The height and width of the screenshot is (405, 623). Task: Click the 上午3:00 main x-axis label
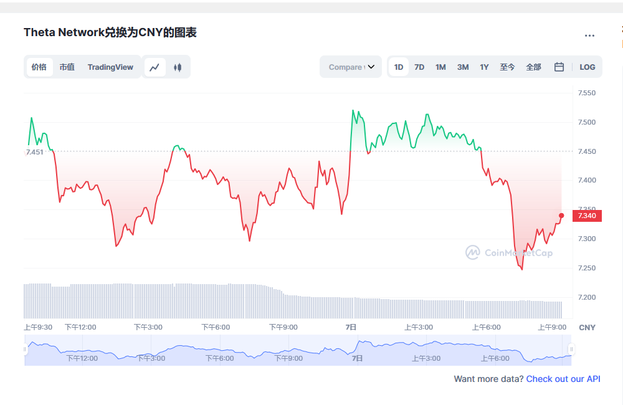[419, 327]
